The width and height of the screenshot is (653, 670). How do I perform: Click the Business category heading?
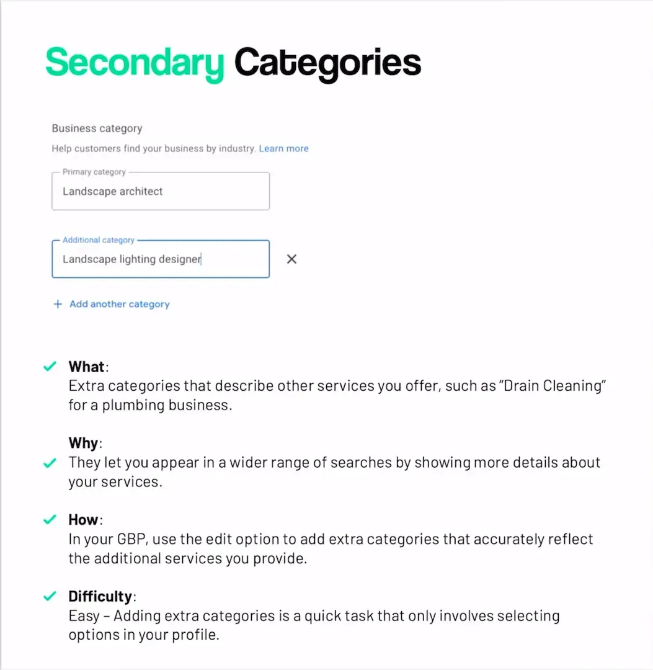[x=97, y=128]
